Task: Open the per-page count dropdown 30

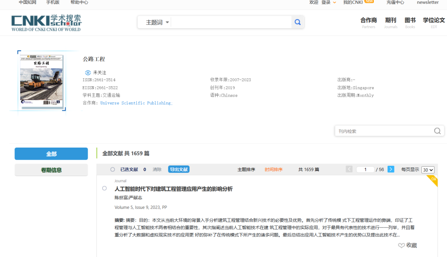Action: (428, 170)
